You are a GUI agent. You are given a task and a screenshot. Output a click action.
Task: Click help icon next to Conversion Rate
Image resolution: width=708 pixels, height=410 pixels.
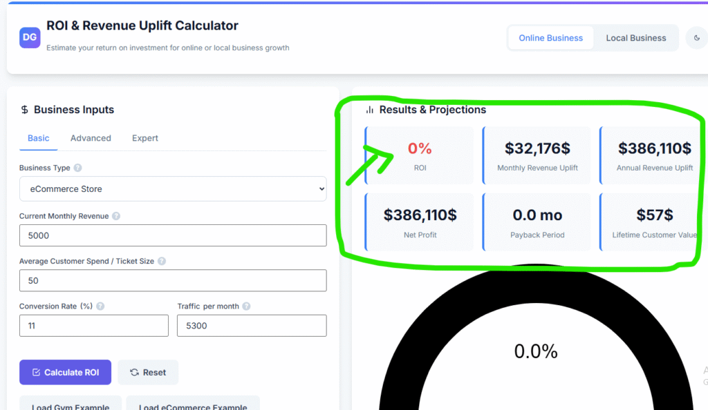coord(100,306)
